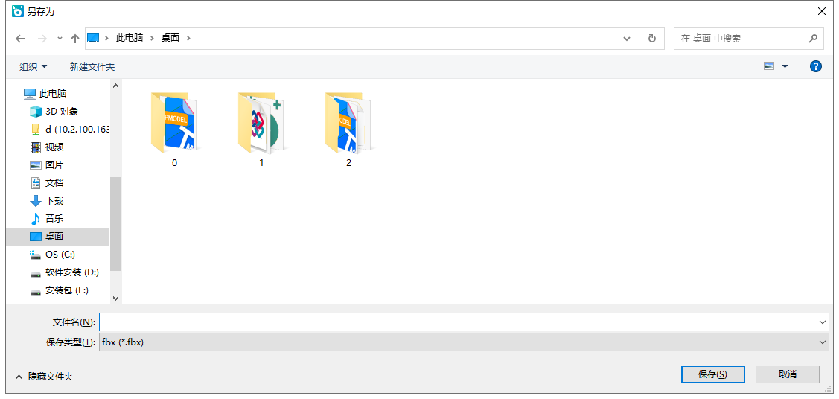839x399 pixels.
Task: Click the view mode icon
Action: [770, 66]
